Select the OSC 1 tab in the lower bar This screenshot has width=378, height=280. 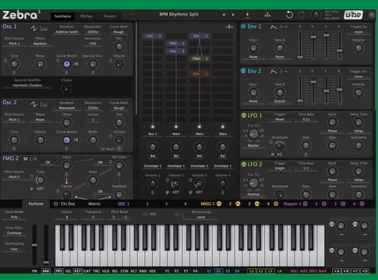124,204
